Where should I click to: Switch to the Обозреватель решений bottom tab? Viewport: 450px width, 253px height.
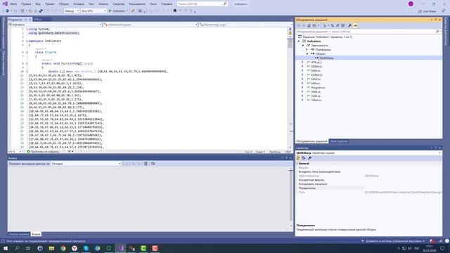point(311,141)
